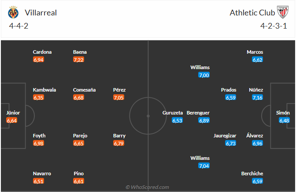Select Baena's 7,22 rating badge
The height and width of the screenshot is (192, 296).
click(78, 59)
